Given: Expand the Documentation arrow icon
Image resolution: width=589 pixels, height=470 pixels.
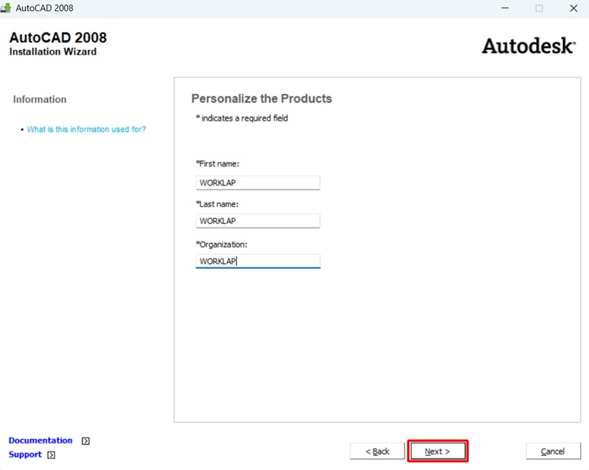Looking at the screenshot, I should pos(85,441).
